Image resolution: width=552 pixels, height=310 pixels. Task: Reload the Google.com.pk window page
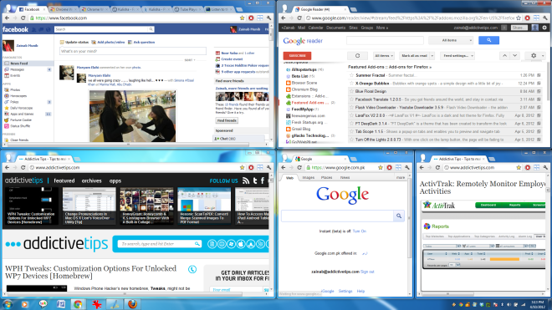[x=299, y=167]
